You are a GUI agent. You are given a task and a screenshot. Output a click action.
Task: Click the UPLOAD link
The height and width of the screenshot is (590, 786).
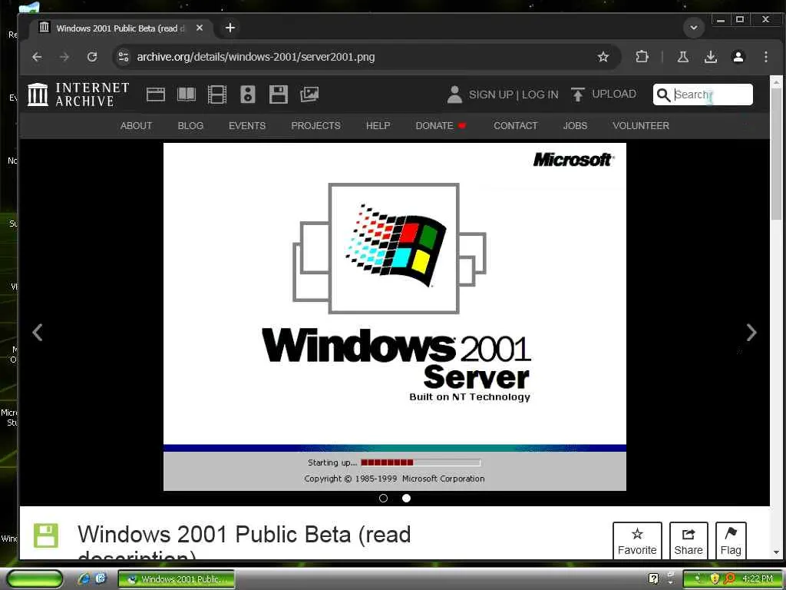[x=613, y=94]
